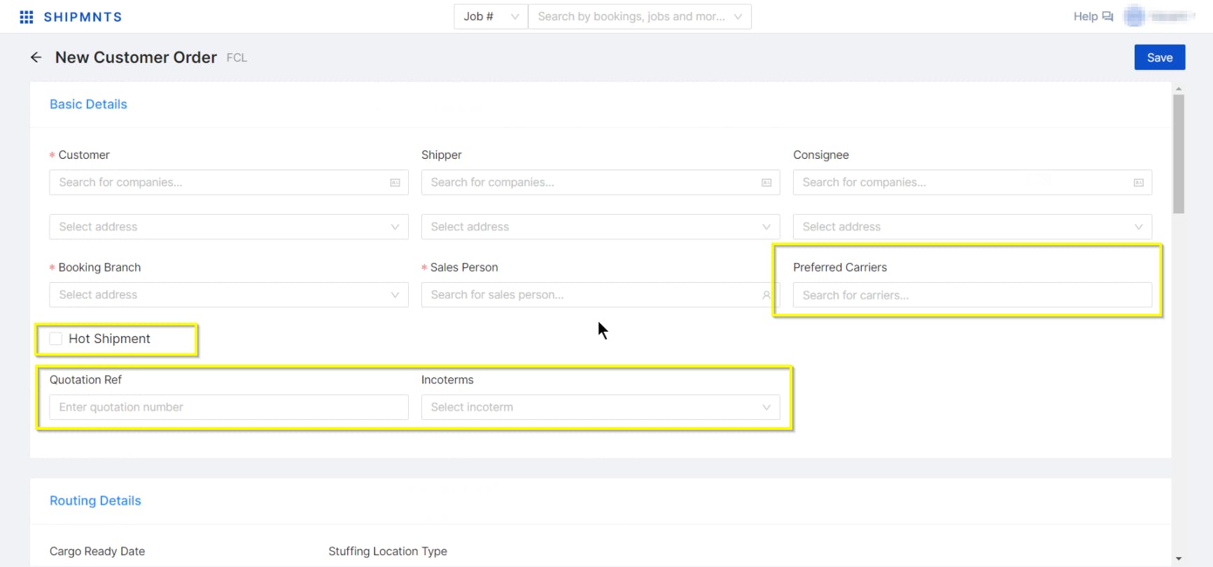Viewport: 1213px width, 567px height.
Task: Click the company card icon in Consignee field
Action: 1138,183
